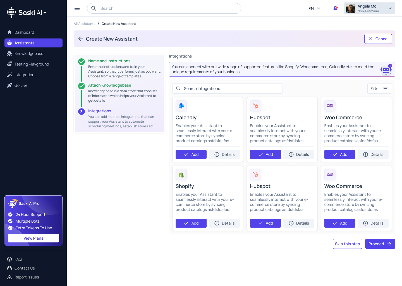View Shopify Details
Viewport: 402px width, 286px height.
pos(224,223)
